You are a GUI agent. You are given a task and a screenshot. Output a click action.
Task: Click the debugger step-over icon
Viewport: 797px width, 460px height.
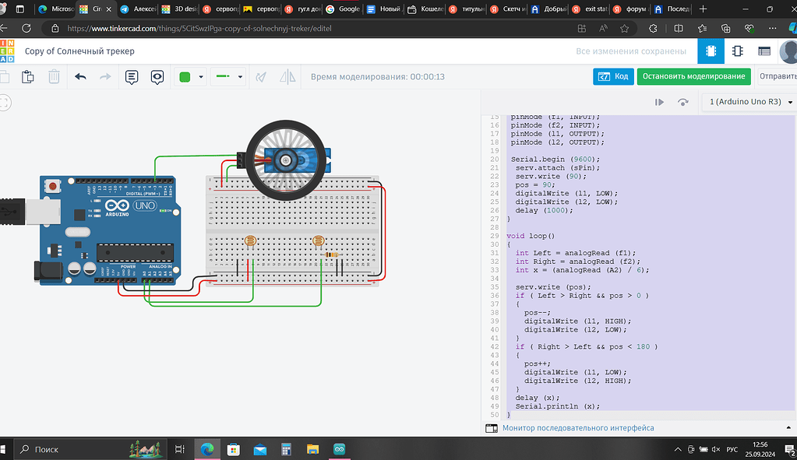click(683, 102)
